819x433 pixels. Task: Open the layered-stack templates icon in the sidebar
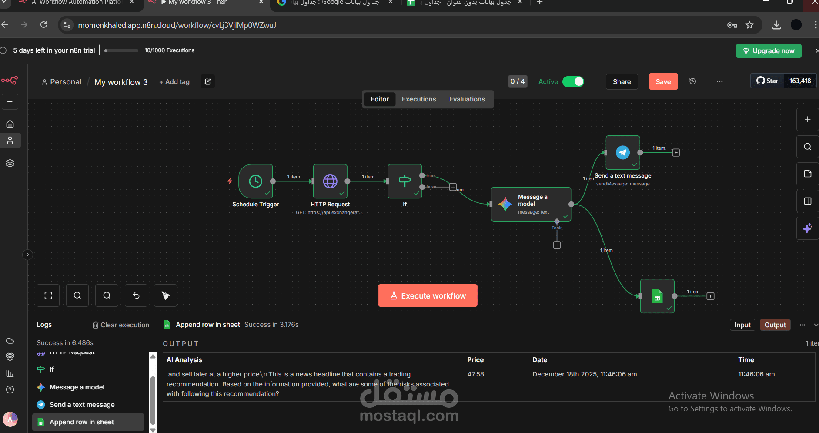pyautogui.click(x=10, y=163)
